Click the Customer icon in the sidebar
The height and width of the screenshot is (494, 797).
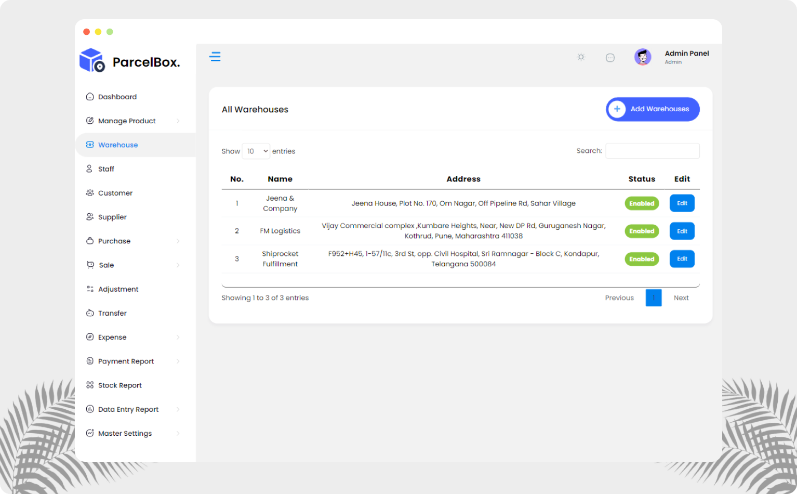point(89,192)
